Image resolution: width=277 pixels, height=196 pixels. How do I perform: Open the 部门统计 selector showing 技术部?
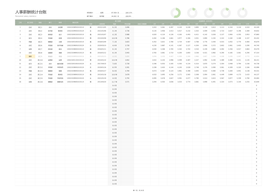102,16
